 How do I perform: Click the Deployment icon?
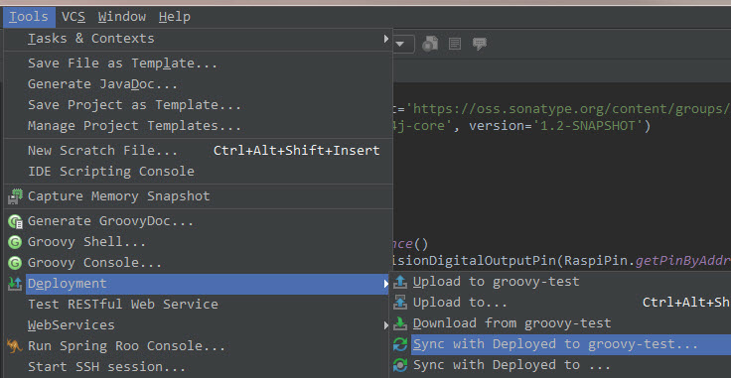click(x=15, y=284)
